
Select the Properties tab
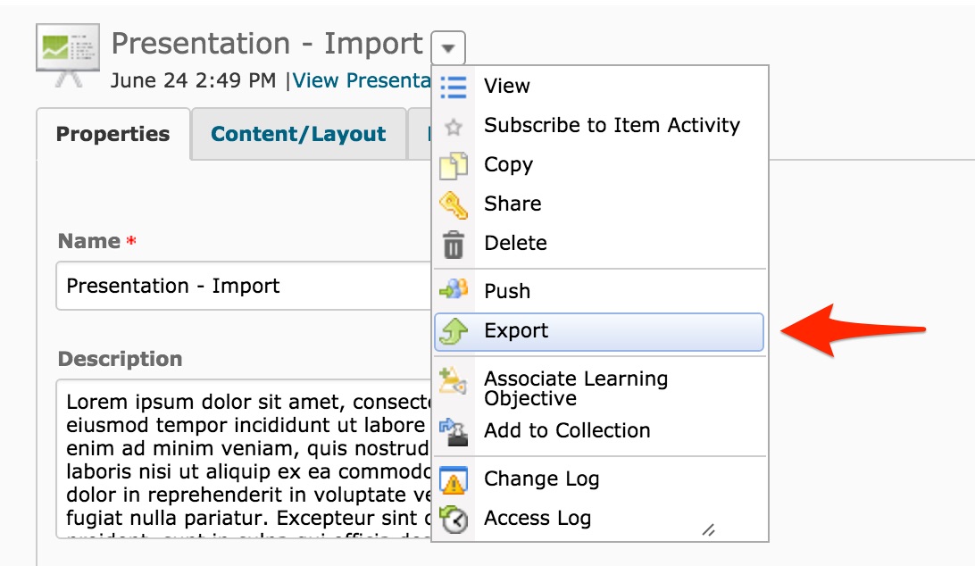coord(112,134)
